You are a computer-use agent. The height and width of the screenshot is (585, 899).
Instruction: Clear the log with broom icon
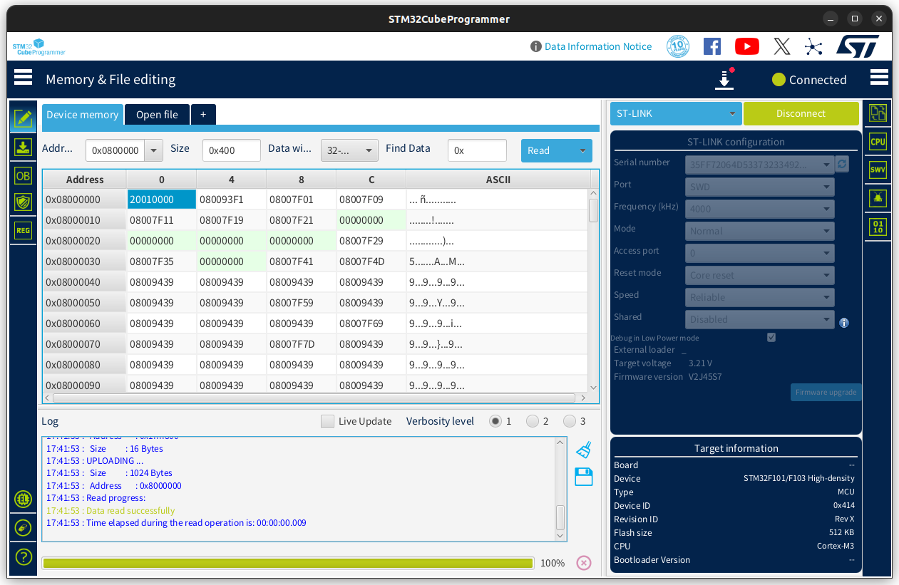tap(584, 450)
